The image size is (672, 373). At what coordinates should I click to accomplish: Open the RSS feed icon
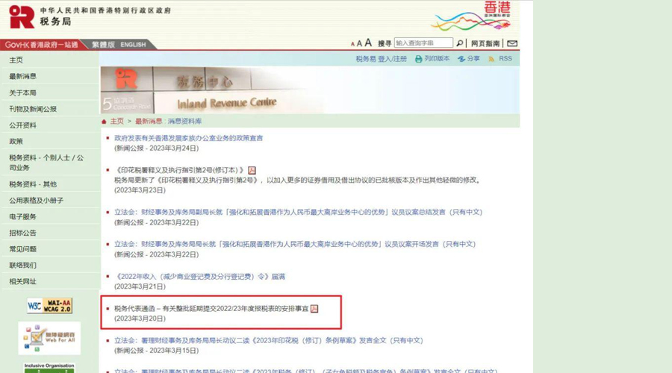491,59
